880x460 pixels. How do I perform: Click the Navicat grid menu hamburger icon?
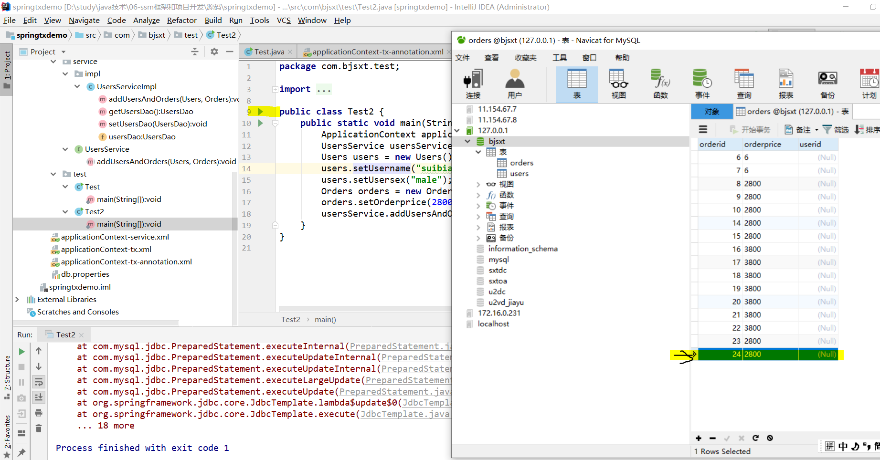pos(703,129)
